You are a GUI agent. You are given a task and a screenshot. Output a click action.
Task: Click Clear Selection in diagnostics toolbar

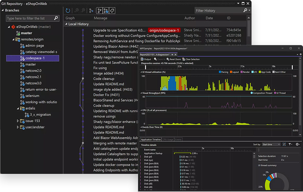coord(191,59)
